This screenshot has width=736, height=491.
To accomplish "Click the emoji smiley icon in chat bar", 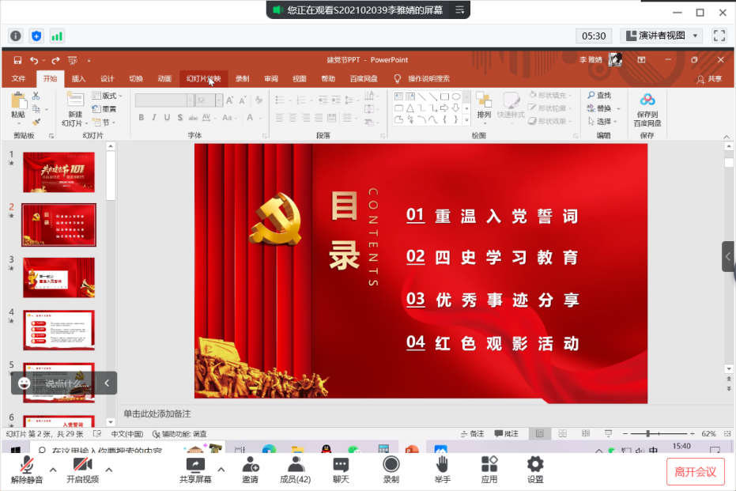I will [x=24, y=383].
